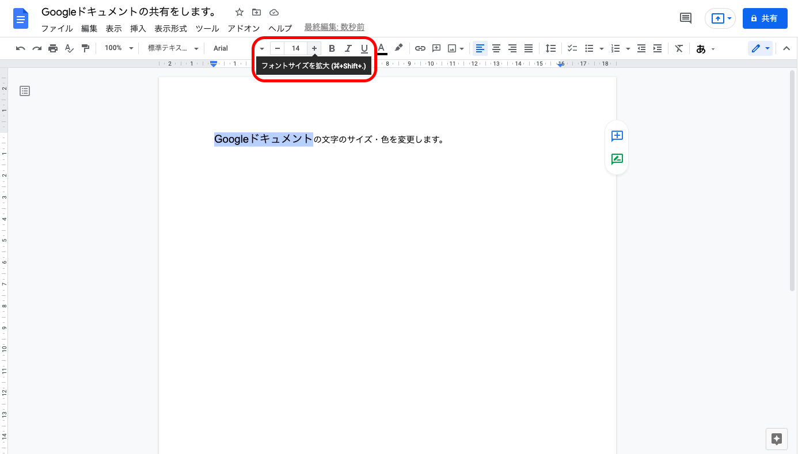
Task: Click the Undo arrow icon
Action: pos(21,48)
